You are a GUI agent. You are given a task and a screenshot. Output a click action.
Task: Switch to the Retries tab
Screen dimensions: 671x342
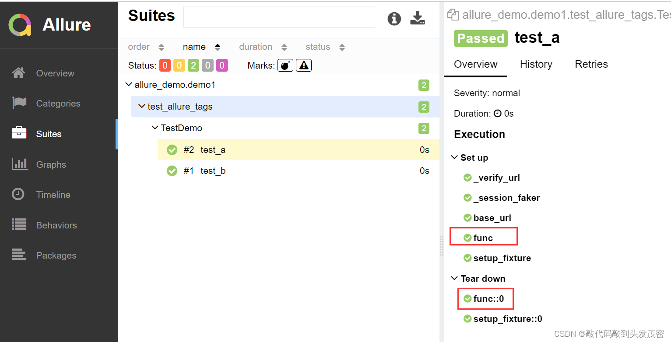pos(591,64)
